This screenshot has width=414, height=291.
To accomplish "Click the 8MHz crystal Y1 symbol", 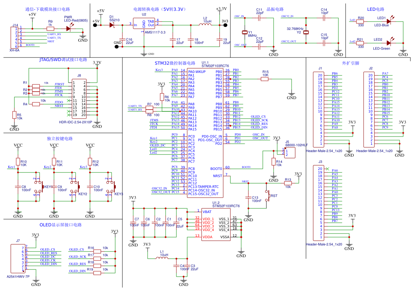I will pos(245,33).
